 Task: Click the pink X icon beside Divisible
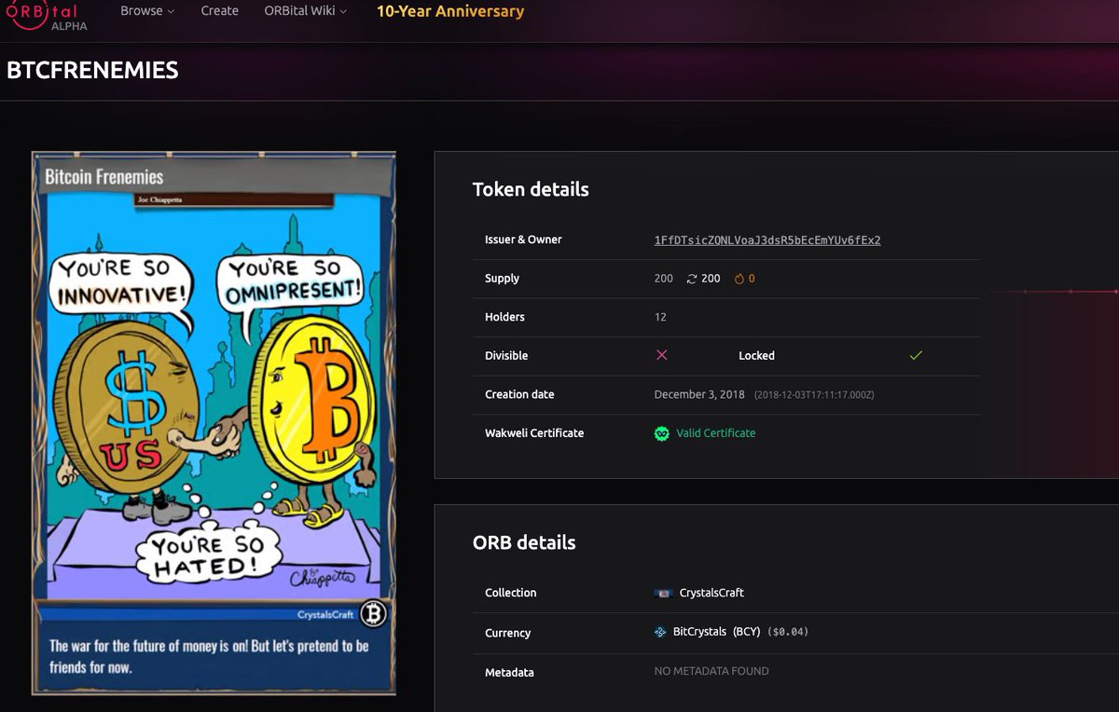pos(662,355)
